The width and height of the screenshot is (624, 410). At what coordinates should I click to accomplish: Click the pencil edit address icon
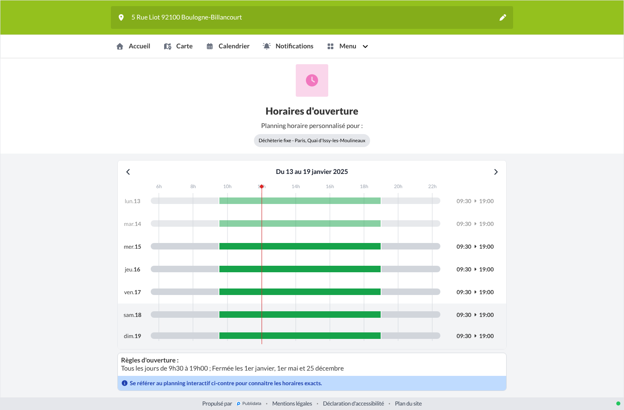coord(503,17)
